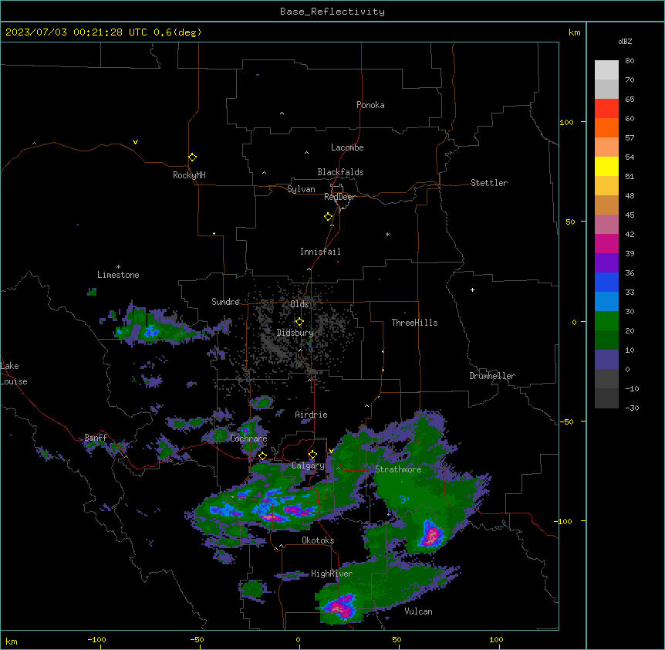Click the yellow diamond marker below RedDeer
This screenshot has height=650, width=665.
point(328,217)
